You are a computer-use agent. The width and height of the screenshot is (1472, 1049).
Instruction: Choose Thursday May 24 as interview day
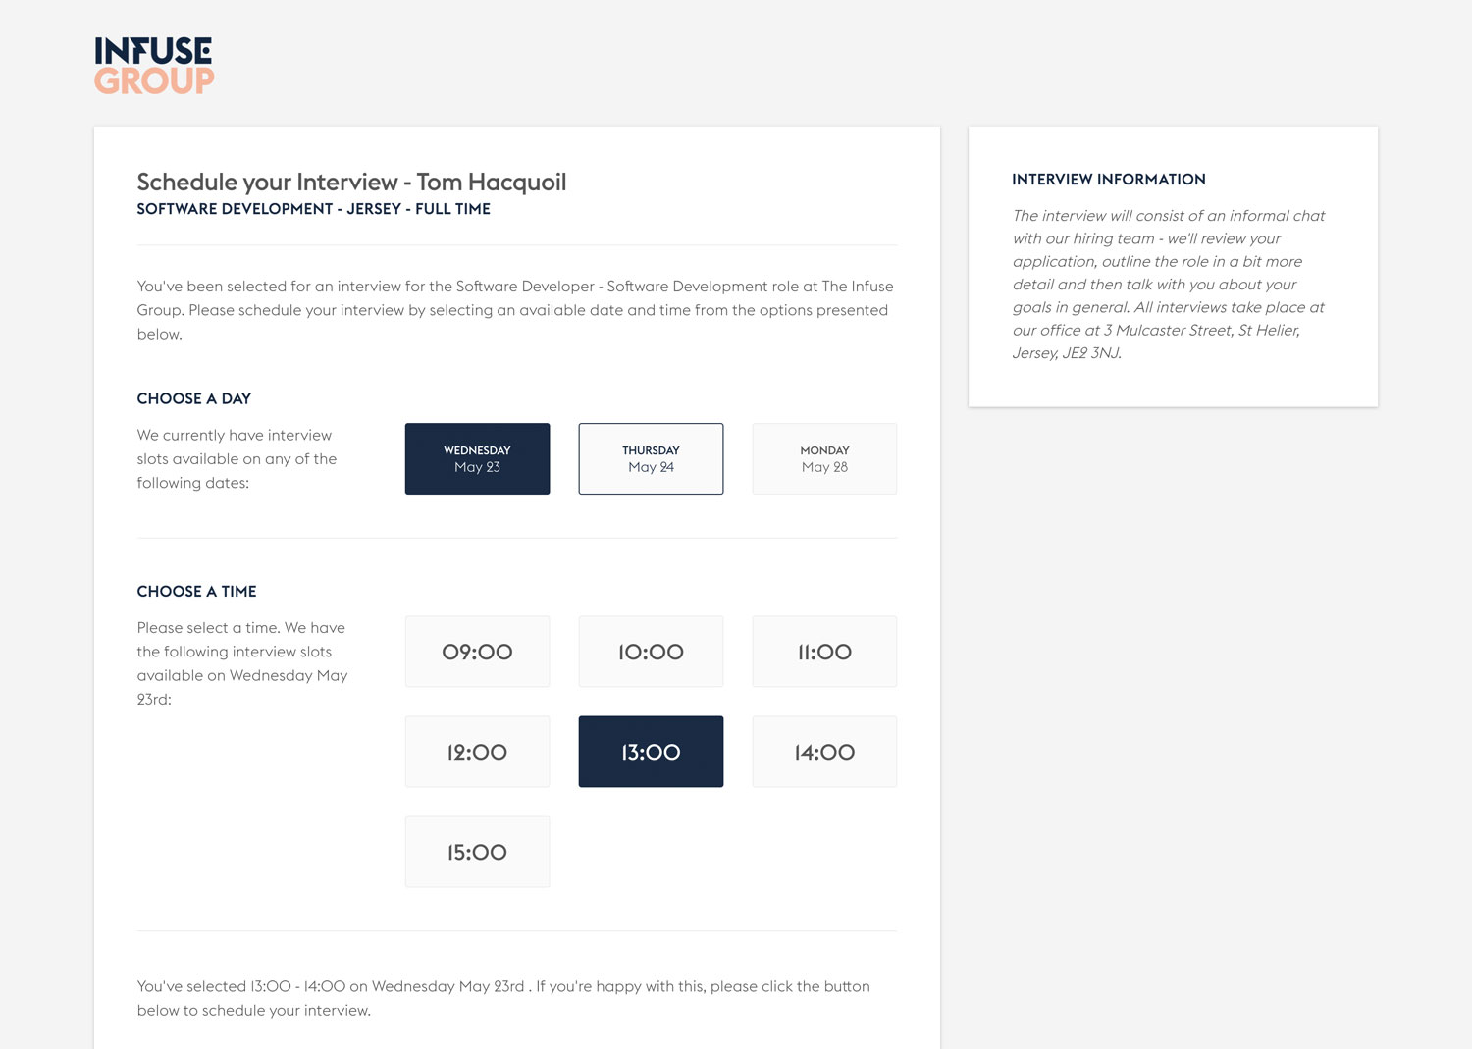(x=651, y=458)
